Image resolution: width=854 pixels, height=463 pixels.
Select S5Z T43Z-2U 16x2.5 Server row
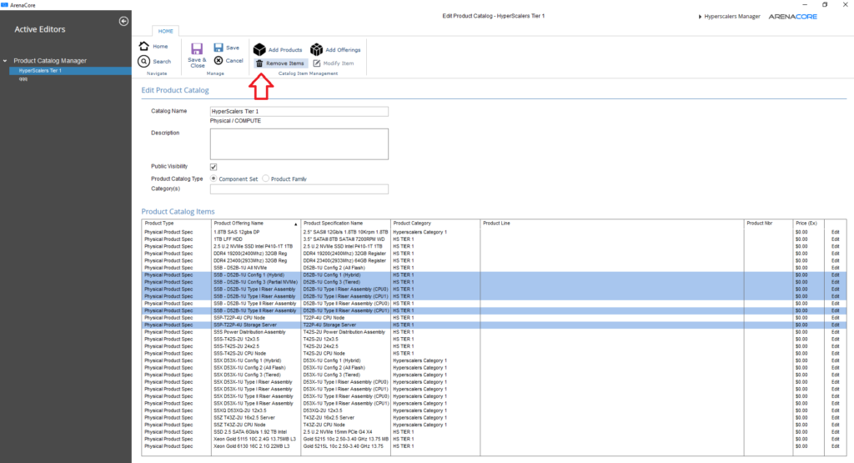pyautogui.click(x=494, y=418)
